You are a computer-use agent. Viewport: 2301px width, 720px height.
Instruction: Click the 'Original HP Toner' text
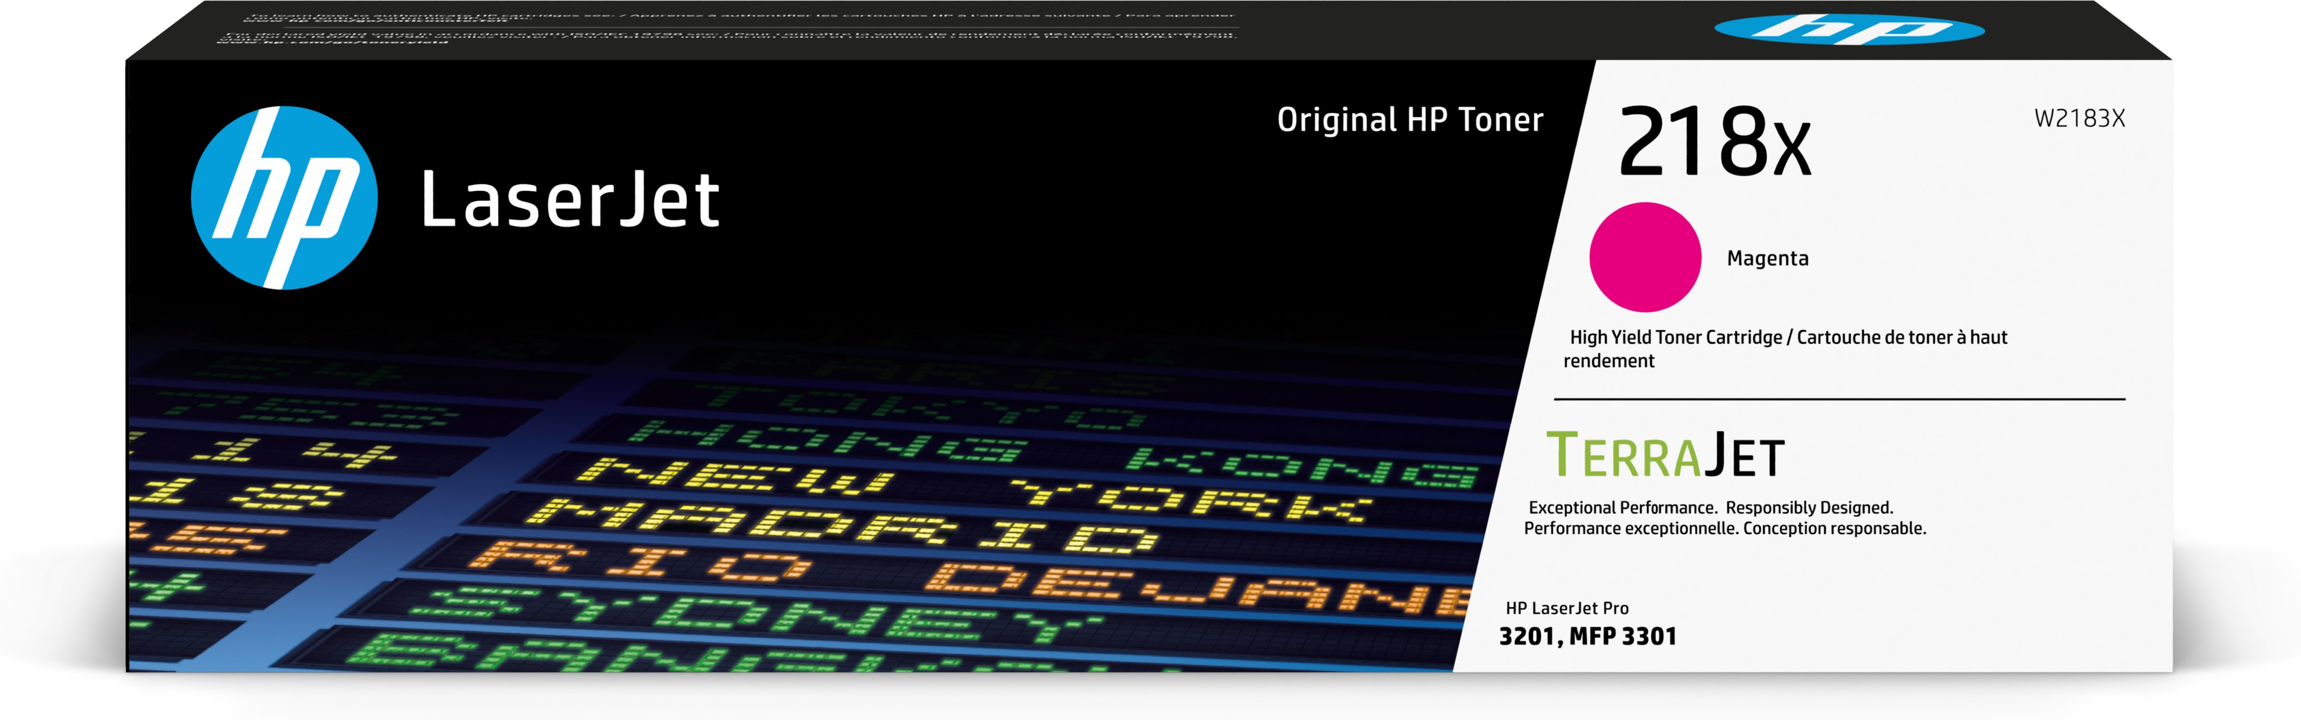click(x=1410, y=120)
